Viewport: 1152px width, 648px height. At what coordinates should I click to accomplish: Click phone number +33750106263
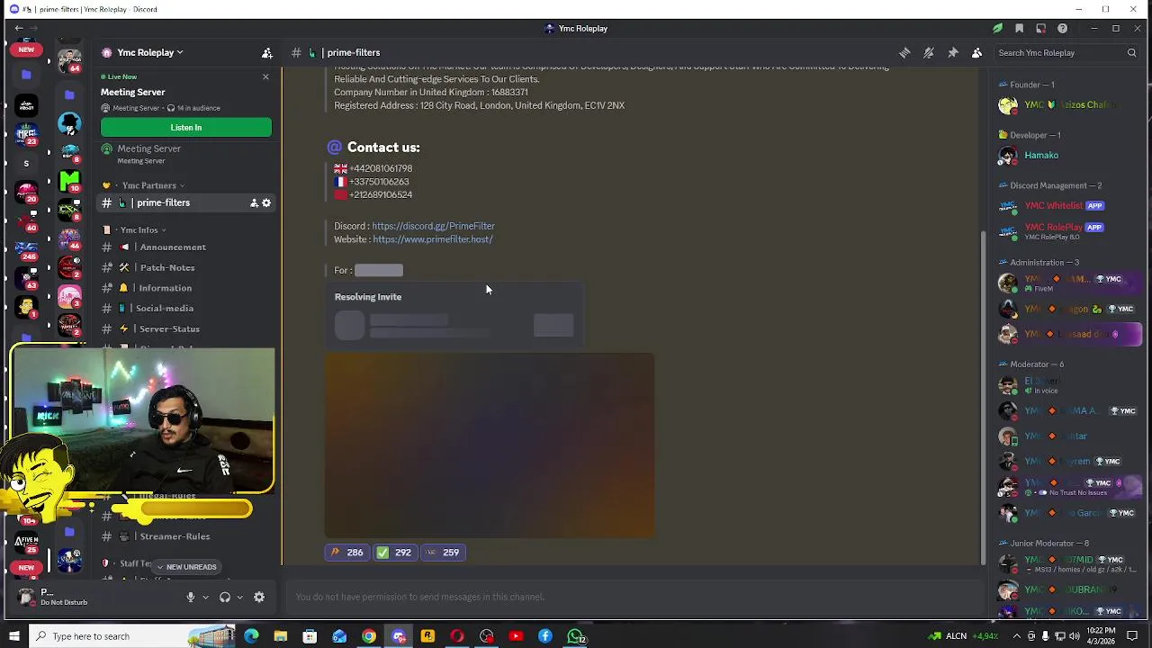pyautogui.click(x=379, y=182)
